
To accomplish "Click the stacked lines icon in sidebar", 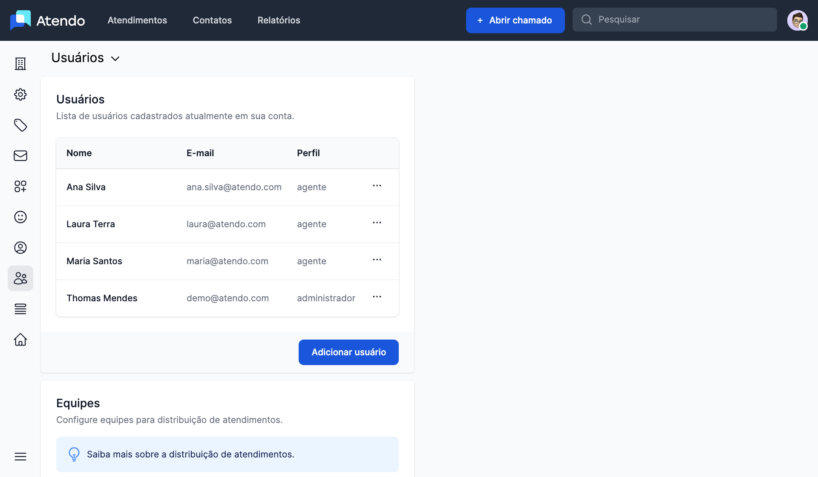I will [20, 309].
